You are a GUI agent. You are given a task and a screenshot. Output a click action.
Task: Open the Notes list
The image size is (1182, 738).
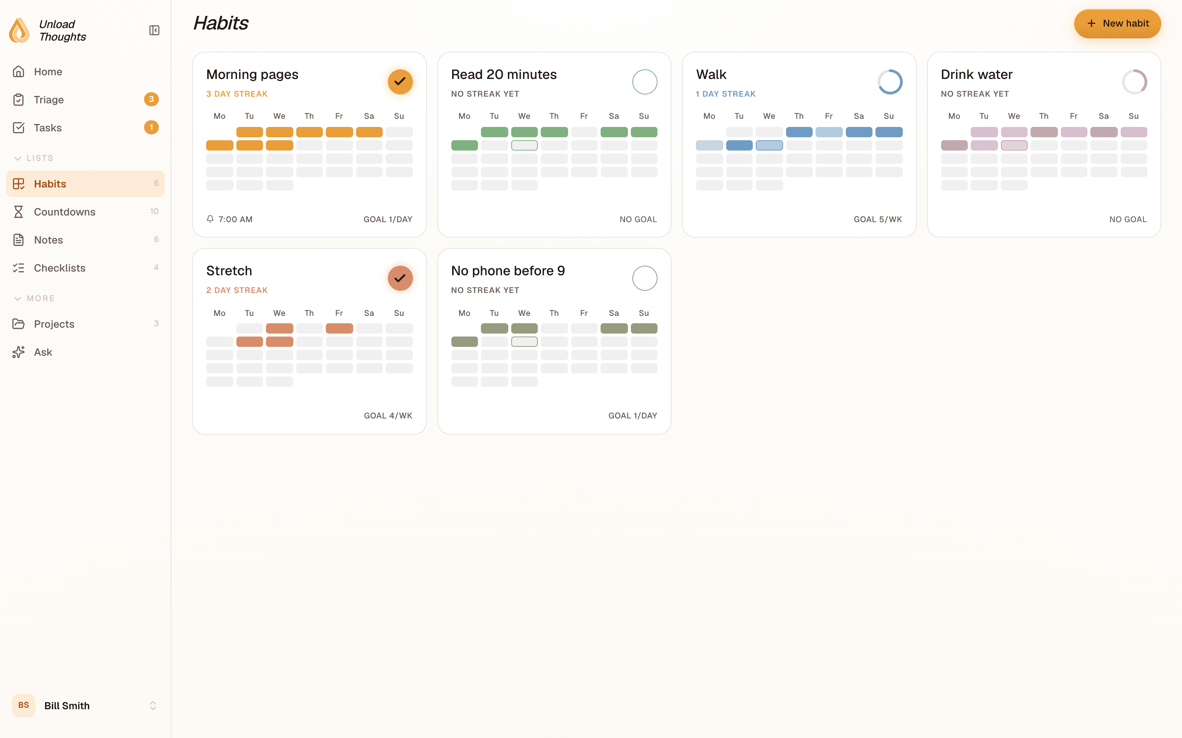pos(85,240)
